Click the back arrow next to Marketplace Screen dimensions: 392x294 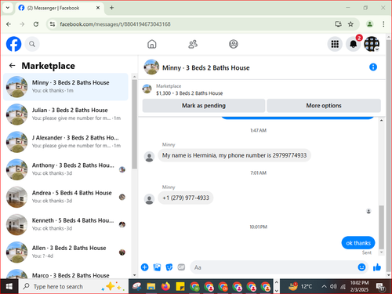click(x=13, y=66)
